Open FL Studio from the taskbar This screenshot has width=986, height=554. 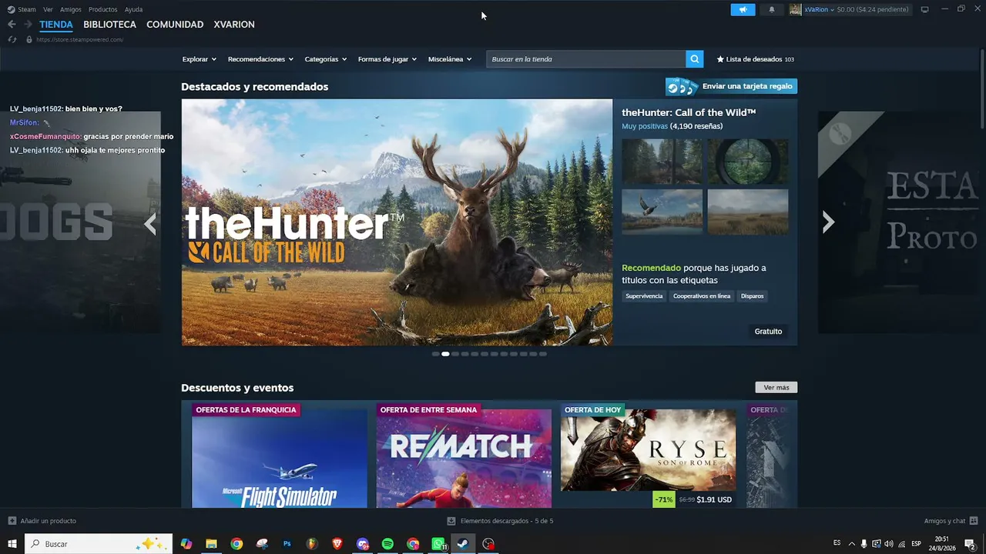(312, 544)
